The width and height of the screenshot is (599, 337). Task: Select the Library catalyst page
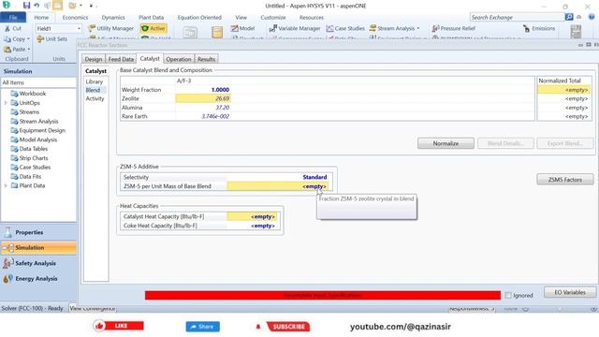[95, 81]
